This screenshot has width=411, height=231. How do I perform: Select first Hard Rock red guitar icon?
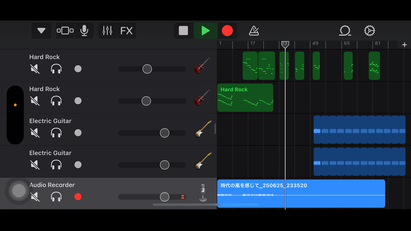(x=203, y=65)
